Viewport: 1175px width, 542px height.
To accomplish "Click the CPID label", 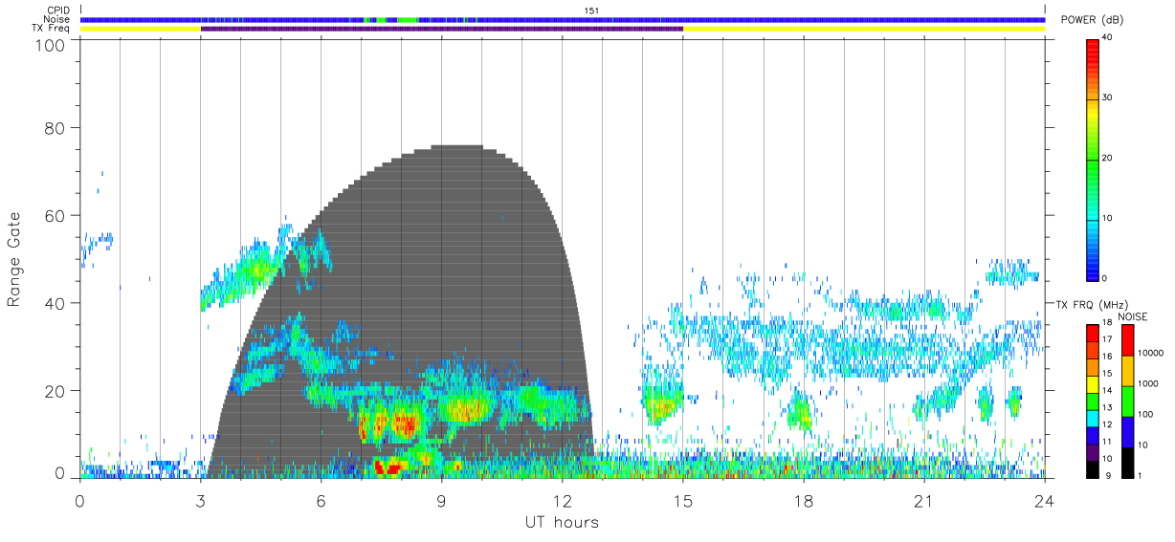I will tap(57, 11).
